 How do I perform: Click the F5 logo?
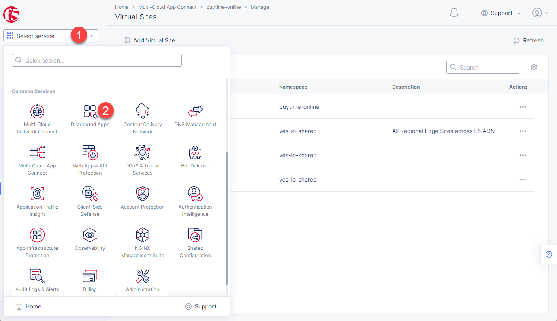click(x=11, y=15)
